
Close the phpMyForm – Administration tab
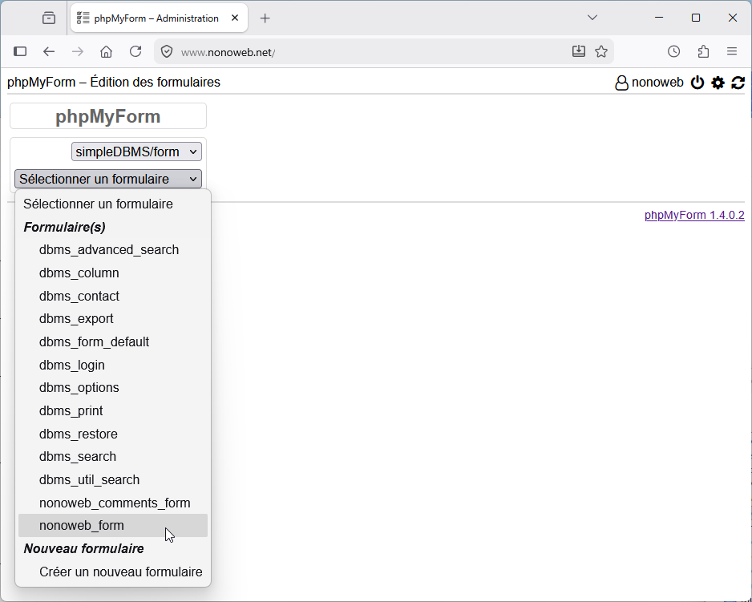coord(235,18)
